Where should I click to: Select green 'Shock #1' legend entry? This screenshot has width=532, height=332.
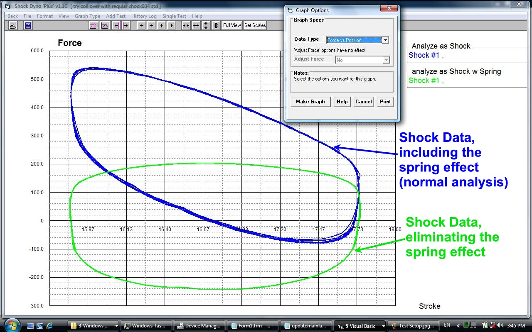tap(426, 81)
